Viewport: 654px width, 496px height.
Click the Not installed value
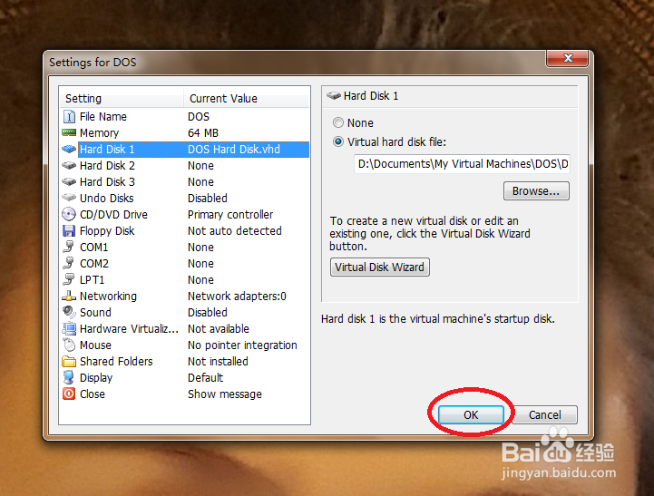[x=218, y=362]
